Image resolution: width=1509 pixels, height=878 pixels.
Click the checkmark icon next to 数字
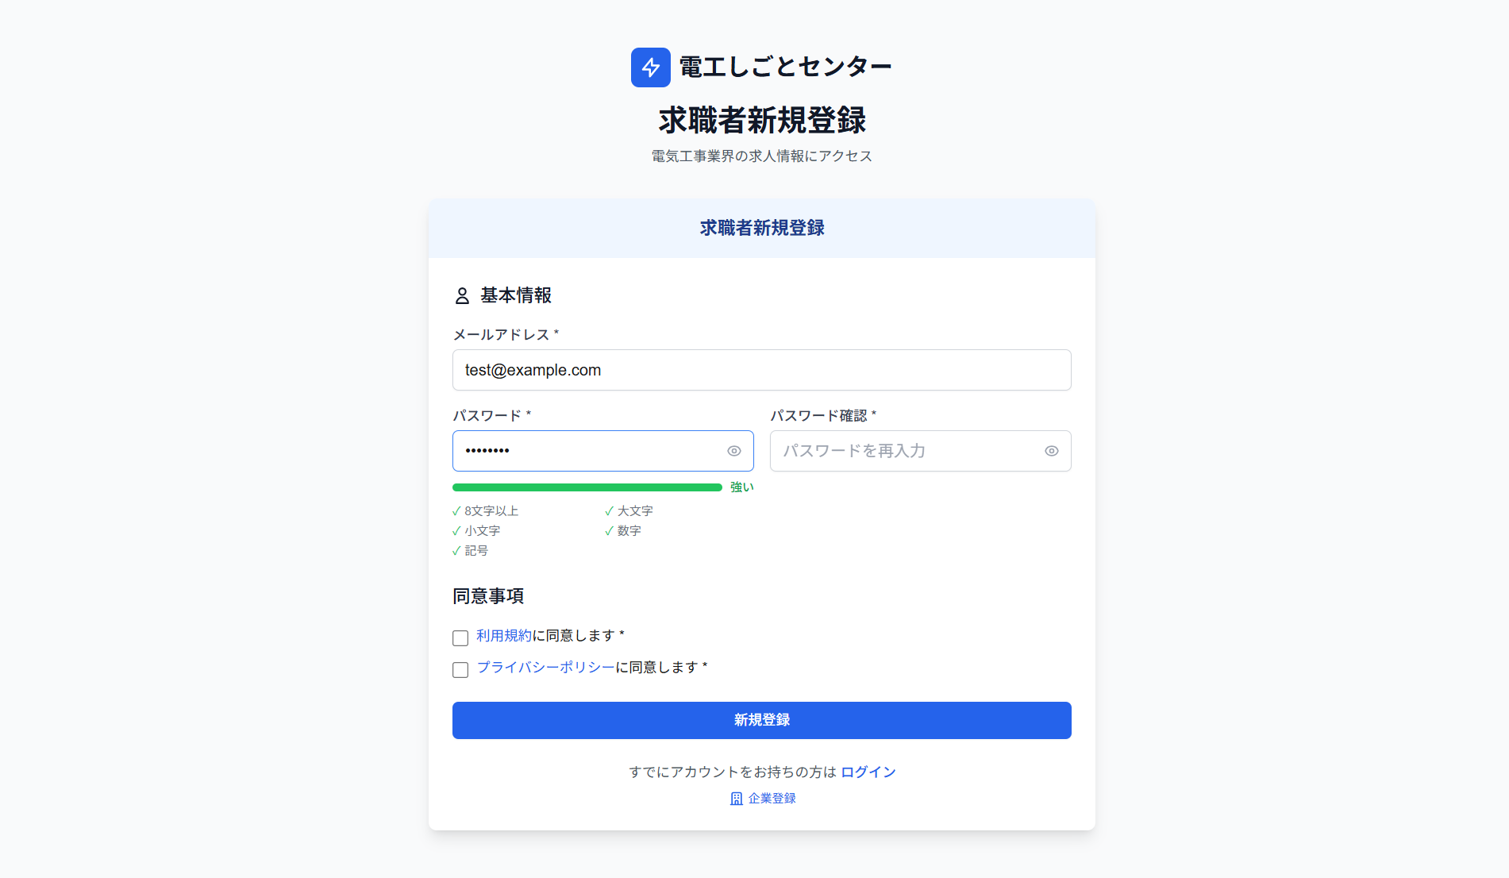610,530
